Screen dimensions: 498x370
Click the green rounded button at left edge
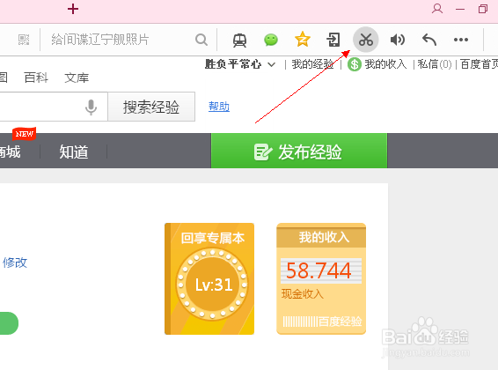tap(9, 323)
